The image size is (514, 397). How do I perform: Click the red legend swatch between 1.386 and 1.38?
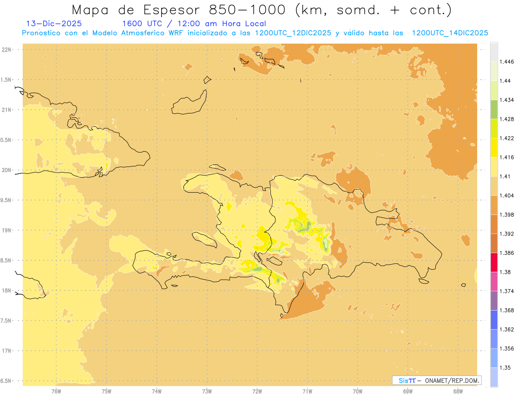(494, 262)
